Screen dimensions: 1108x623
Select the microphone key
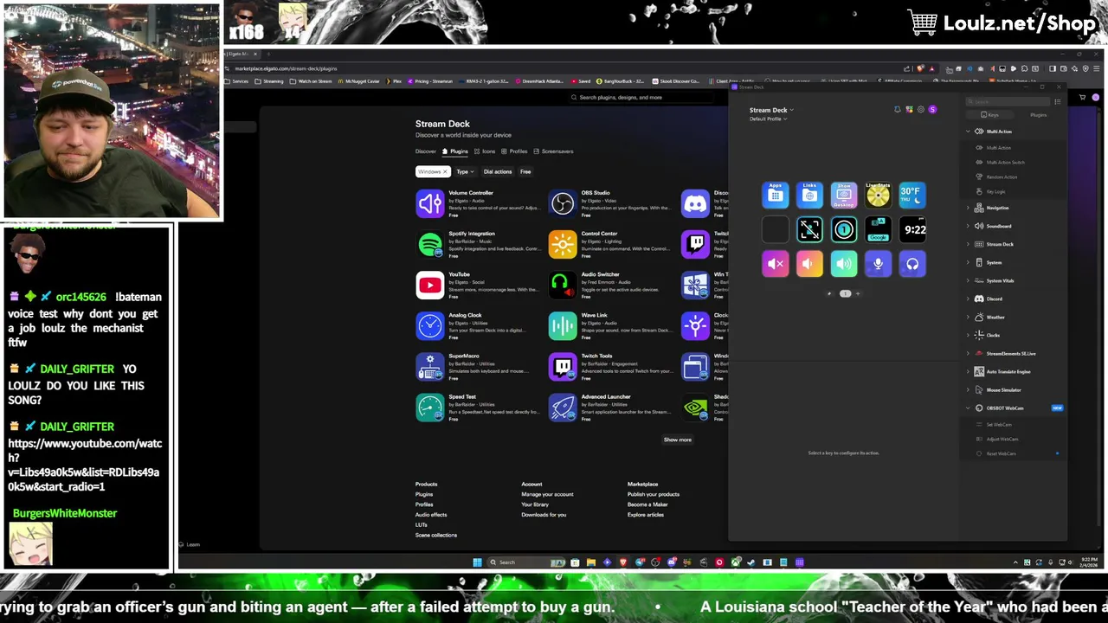(878, 264)
